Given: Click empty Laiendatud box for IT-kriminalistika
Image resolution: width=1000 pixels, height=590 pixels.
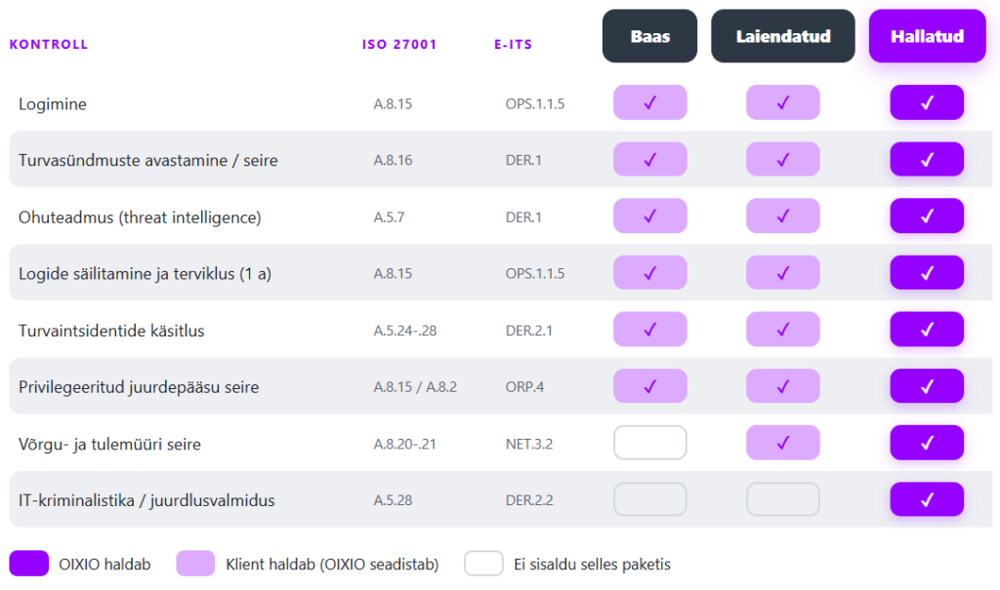Looking at the screenshot, I should coord(782,499).
